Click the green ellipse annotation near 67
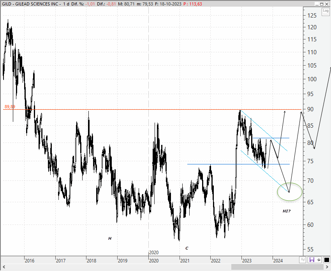The width and height of the screenshot is (331, 271). click(x=290, y=192)
